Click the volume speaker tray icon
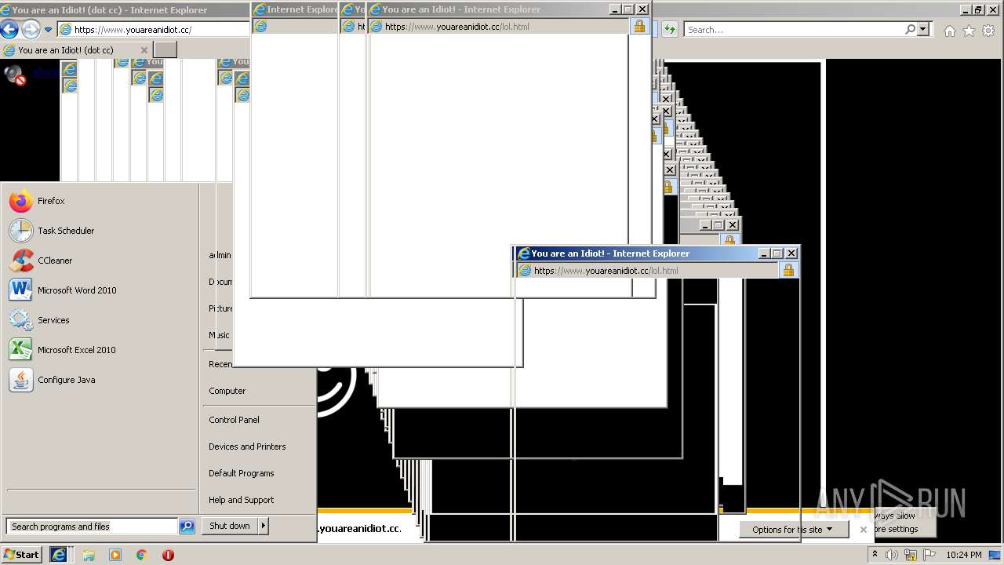Screen dimensions: 1004x565 [892, 555]
